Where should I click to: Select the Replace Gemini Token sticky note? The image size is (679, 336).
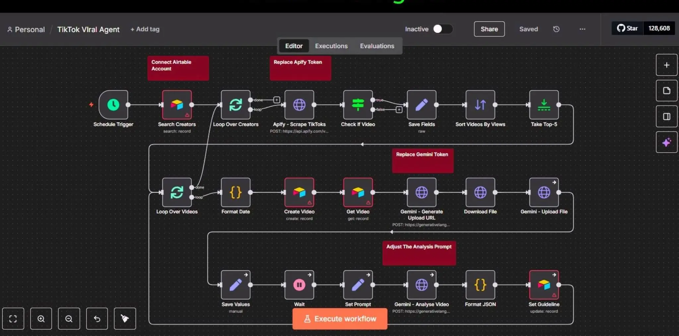coord(423,160)
